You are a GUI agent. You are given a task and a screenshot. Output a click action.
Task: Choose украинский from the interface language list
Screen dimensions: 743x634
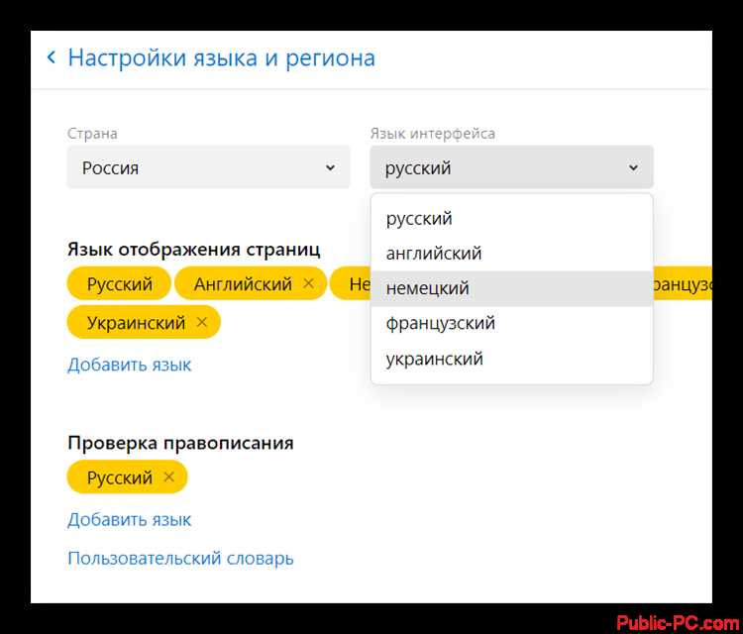434,359
